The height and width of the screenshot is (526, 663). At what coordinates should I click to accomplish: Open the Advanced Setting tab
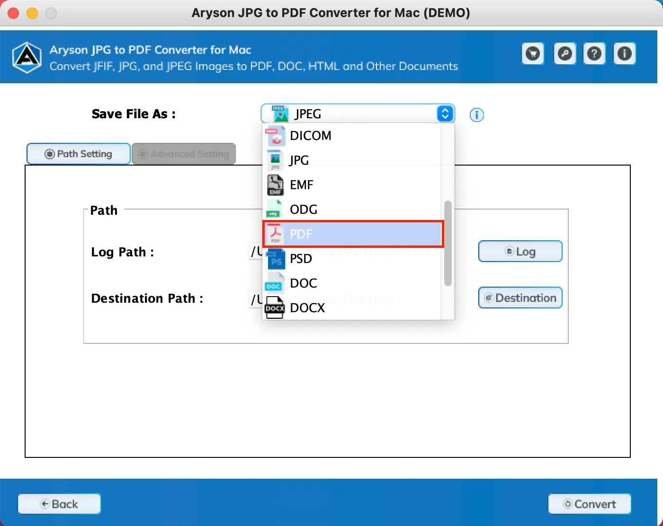[184, 154]
